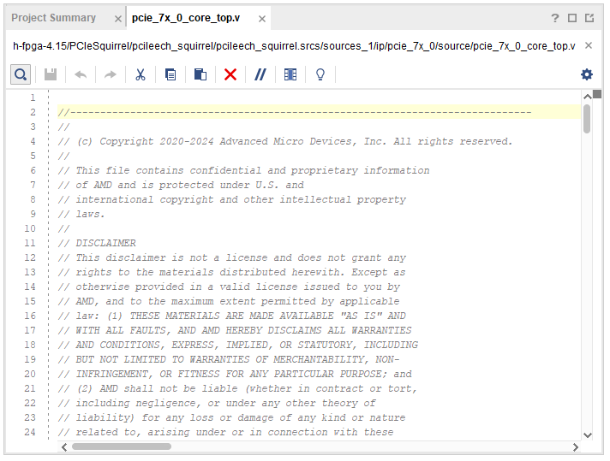610x461 pixels.
Task: Paste from clipboard icon
Action: [x=200, y=74]
